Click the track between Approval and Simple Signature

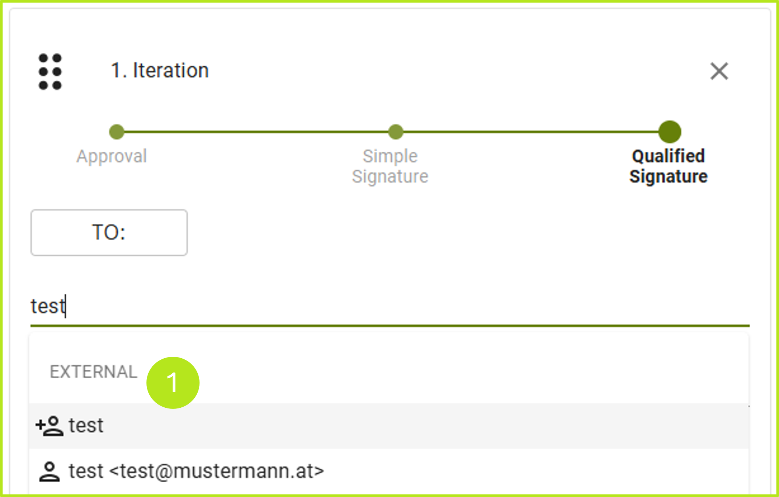256,132
